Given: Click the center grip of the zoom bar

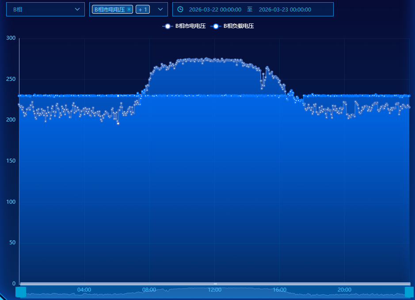Looking at the screenshot, I should (215, 284).
